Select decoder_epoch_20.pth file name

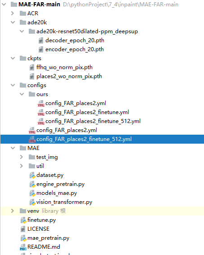pyautogui.click(x=75, y=40)
